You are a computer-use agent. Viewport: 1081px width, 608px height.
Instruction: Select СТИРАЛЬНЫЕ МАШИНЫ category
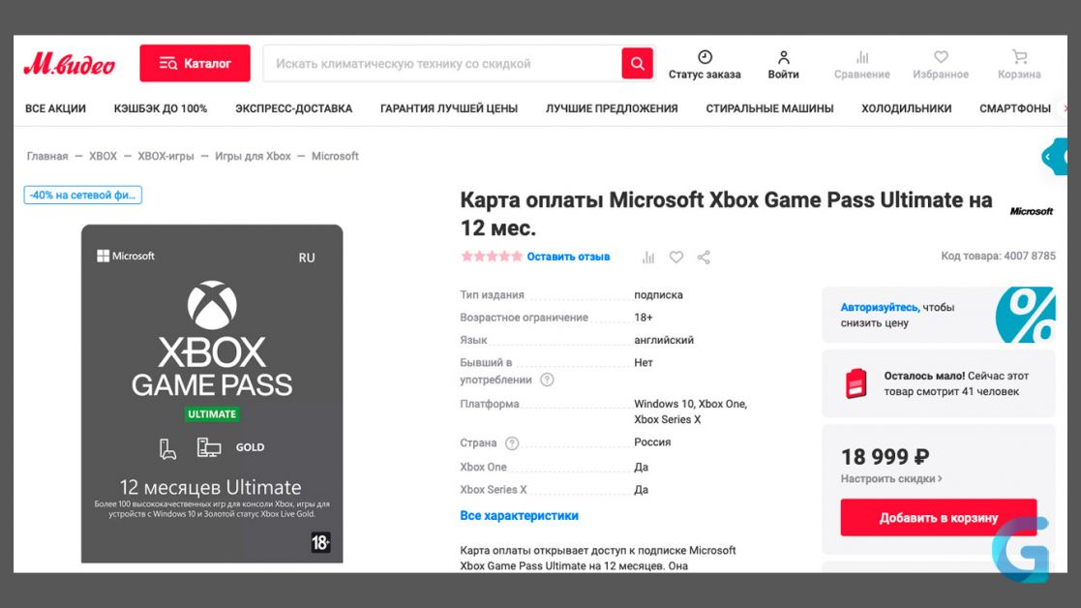(x=769, y=108)
